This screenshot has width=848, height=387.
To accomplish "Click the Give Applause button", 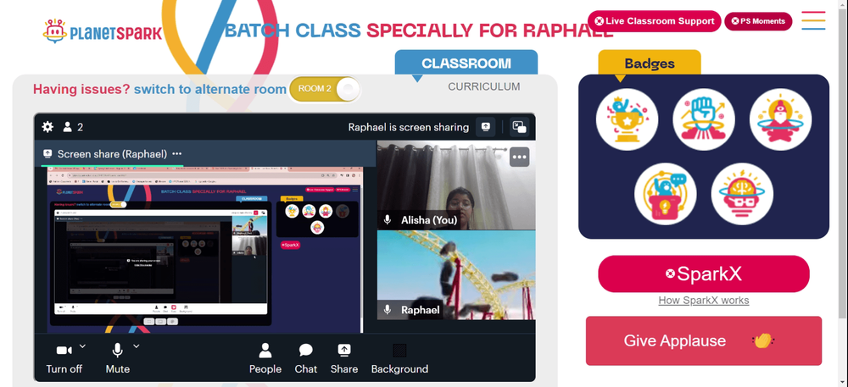I will 704,340.
